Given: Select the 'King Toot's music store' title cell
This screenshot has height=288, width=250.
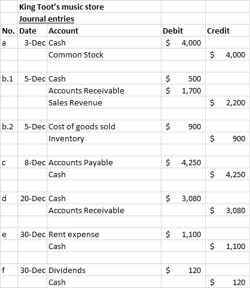Looking at the screenshot, I should 89,7.
